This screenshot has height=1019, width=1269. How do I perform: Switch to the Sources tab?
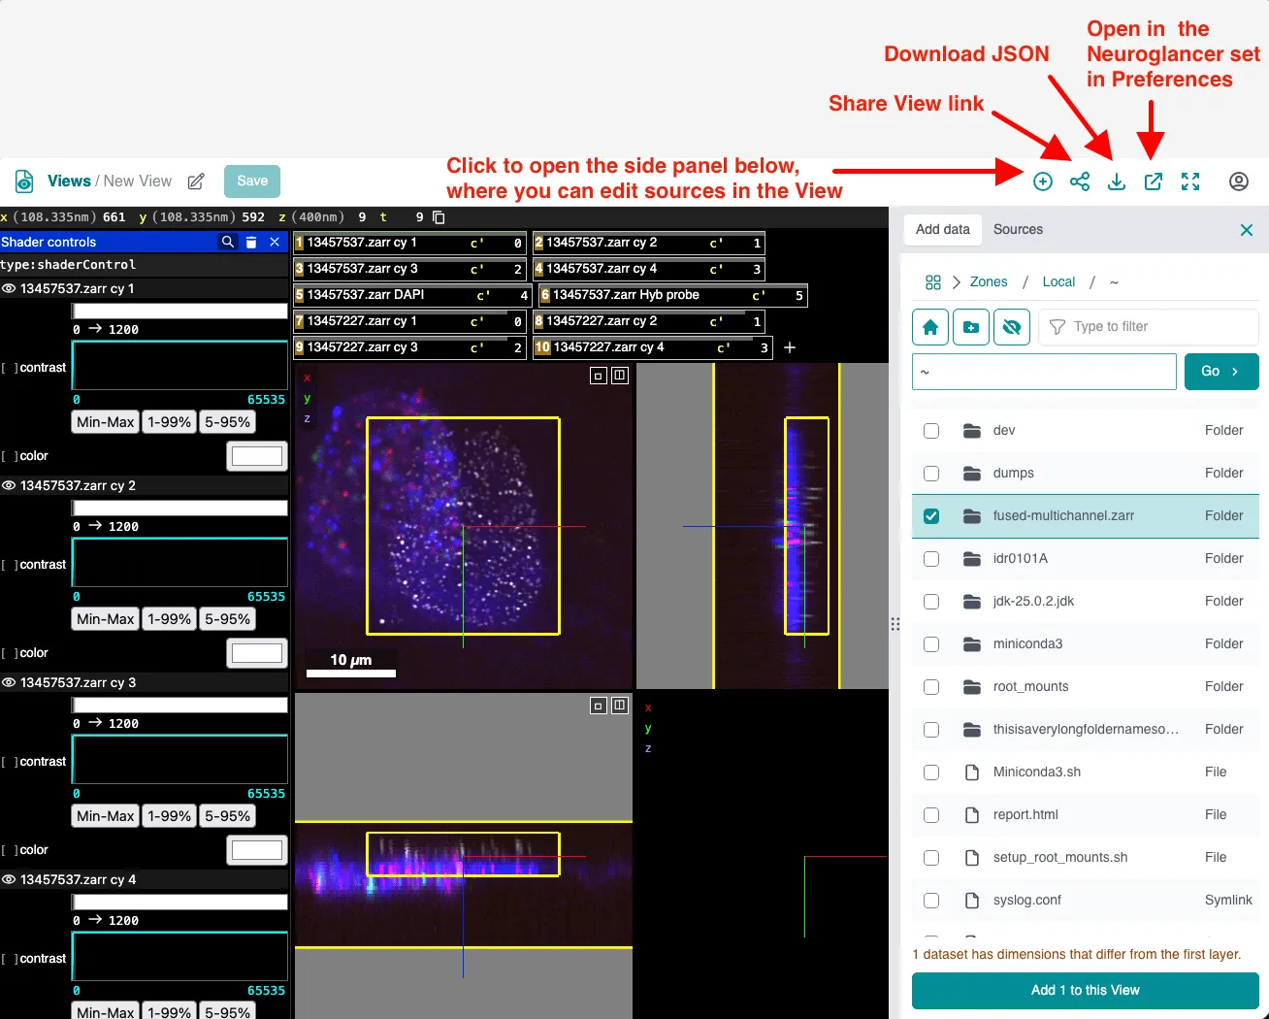coord(1018,229)
